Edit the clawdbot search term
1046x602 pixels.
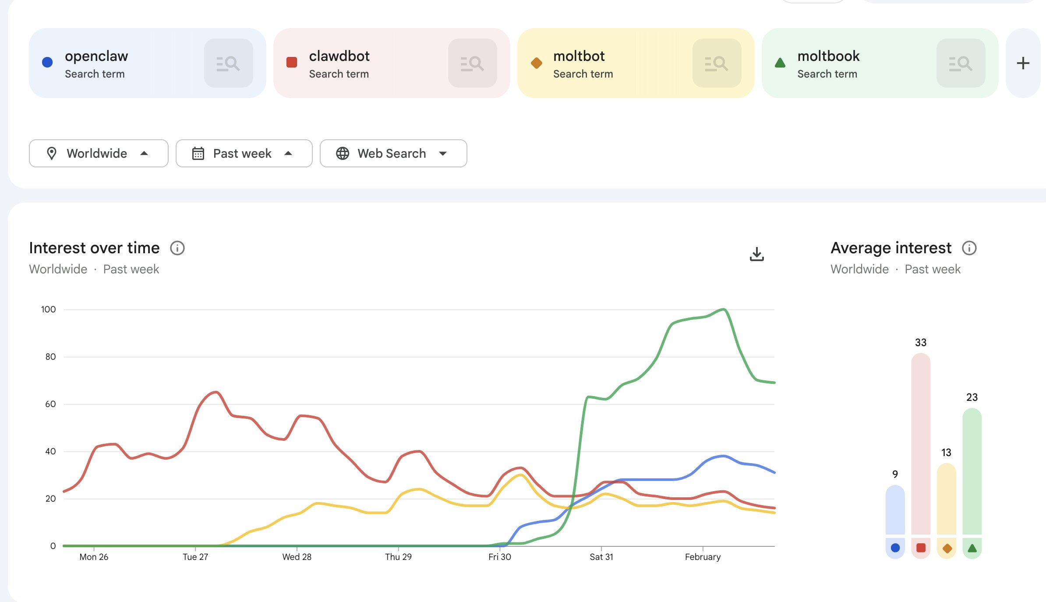point(339,56)
